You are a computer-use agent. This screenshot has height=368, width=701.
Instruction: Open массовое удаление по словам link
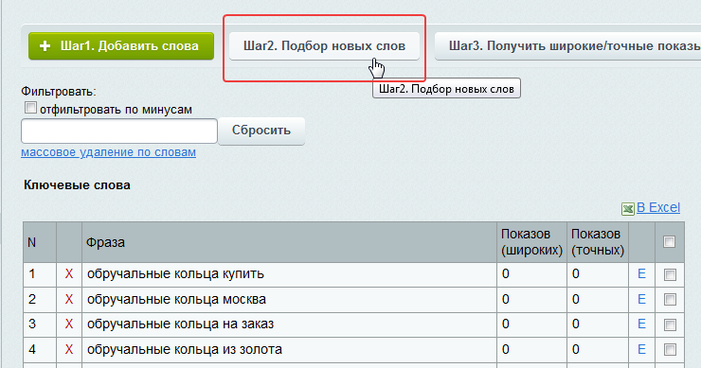[108, 152]
